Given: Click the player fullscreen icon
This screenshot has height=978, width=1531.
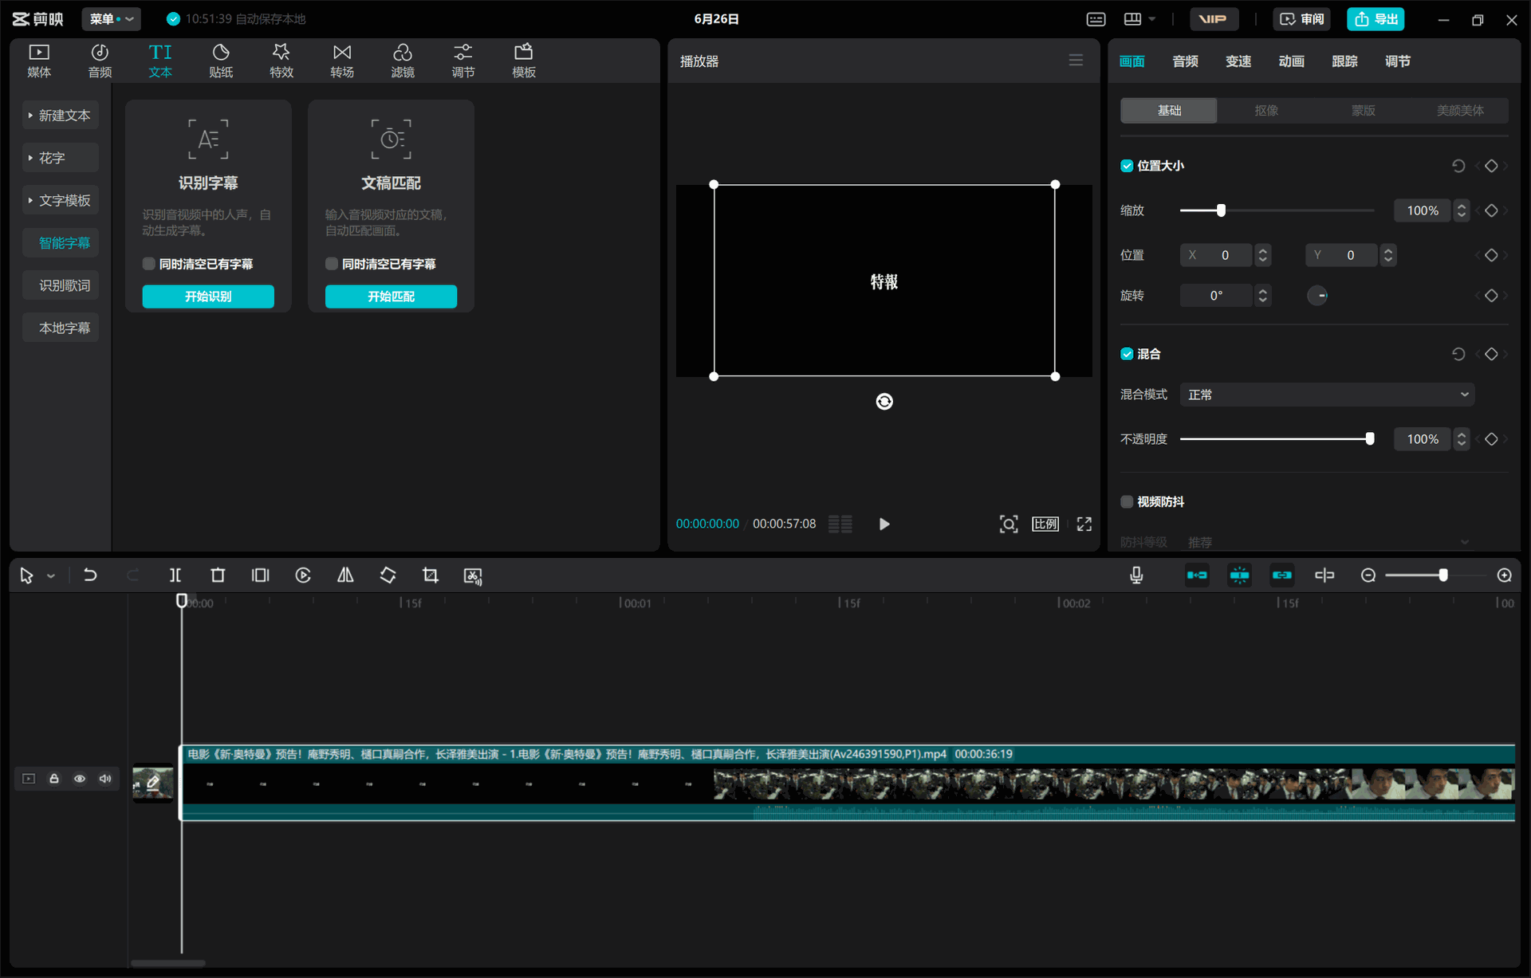Looking at the screenshot, I should (x=1084, y=524).
